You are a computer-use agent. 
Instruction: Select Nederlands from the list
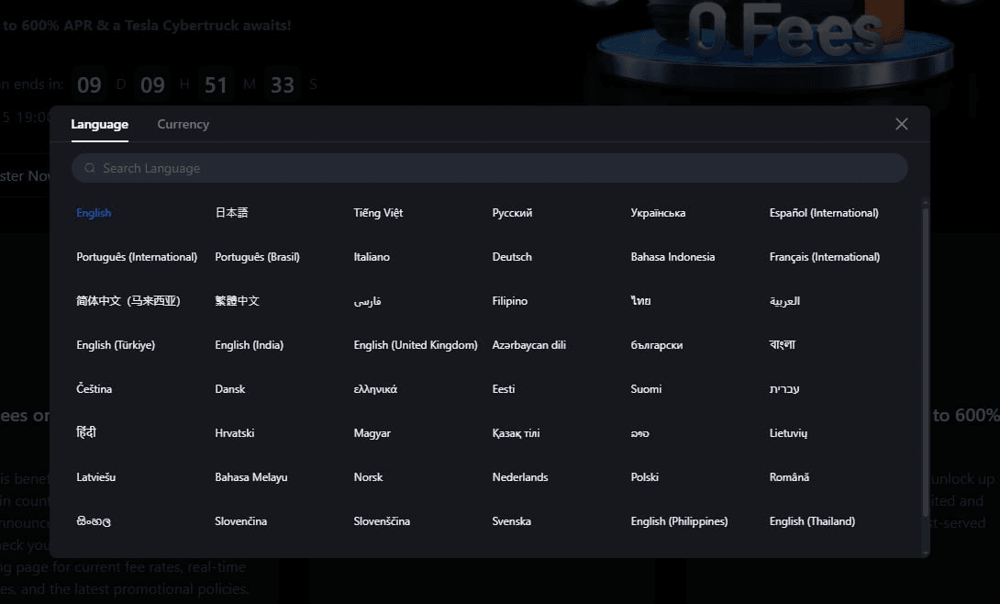[519, 477]
